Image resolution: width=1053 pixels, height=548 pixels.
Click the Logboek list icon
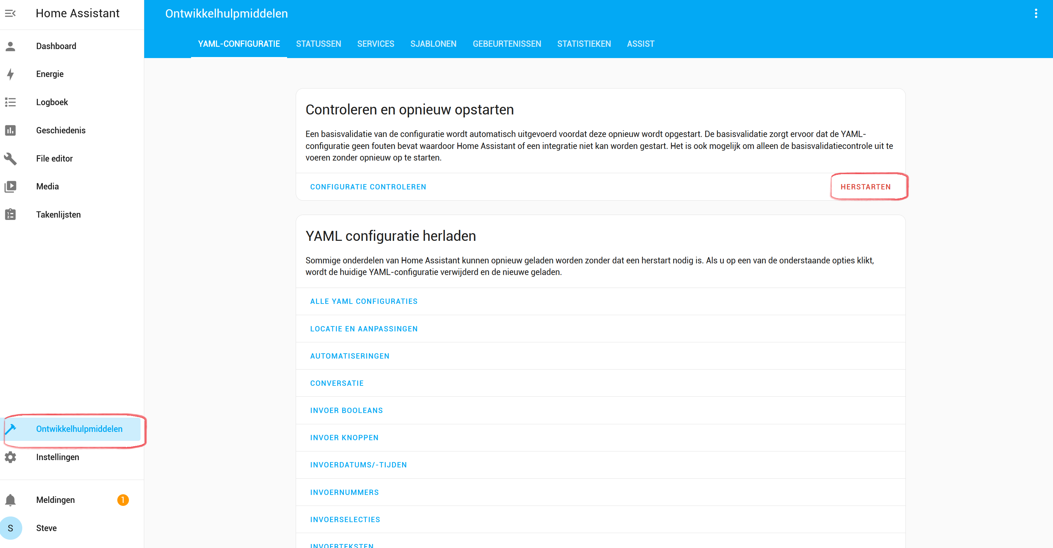[10, 102]
